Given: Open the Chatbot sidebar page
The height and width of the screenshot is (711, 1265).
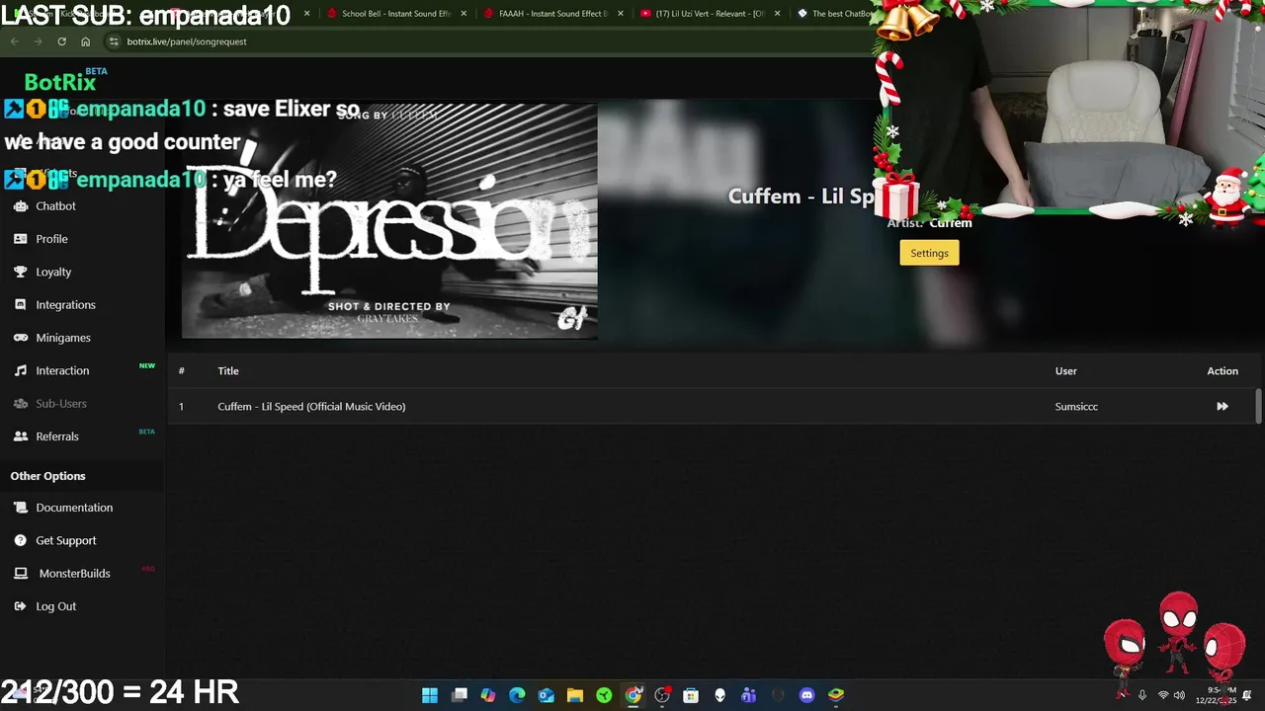Looking at the screenshot, I should [55, 205].
